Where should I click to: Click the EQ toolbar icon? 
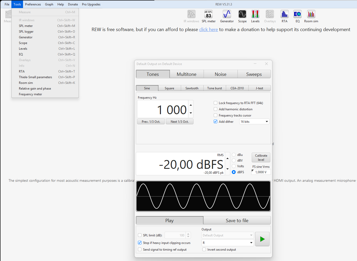(297, 15)
